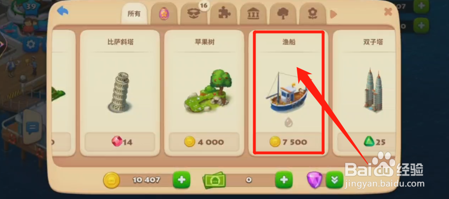Open the flower category tab
This screenshot has height=199, width=449.
coord(312,14)
